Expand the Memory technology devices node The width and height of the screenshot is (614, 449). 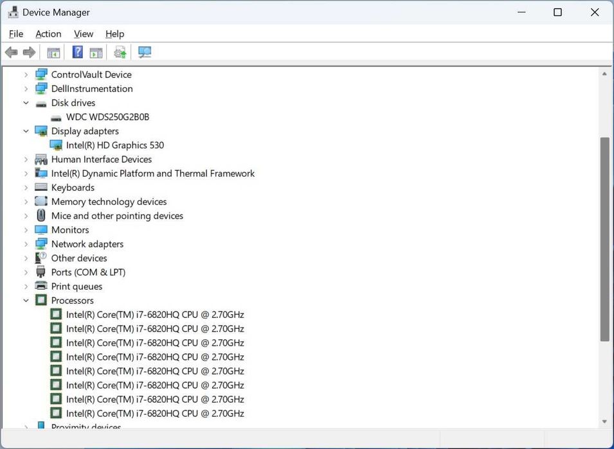click(26, 202)
